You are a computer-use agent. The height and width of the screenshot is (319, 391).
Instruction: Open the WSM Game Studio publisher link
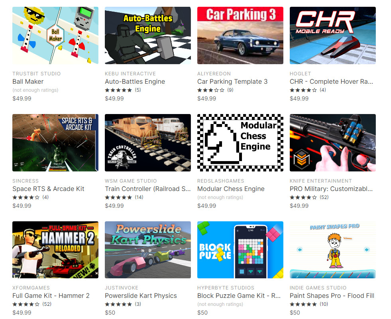coord(131,181)
